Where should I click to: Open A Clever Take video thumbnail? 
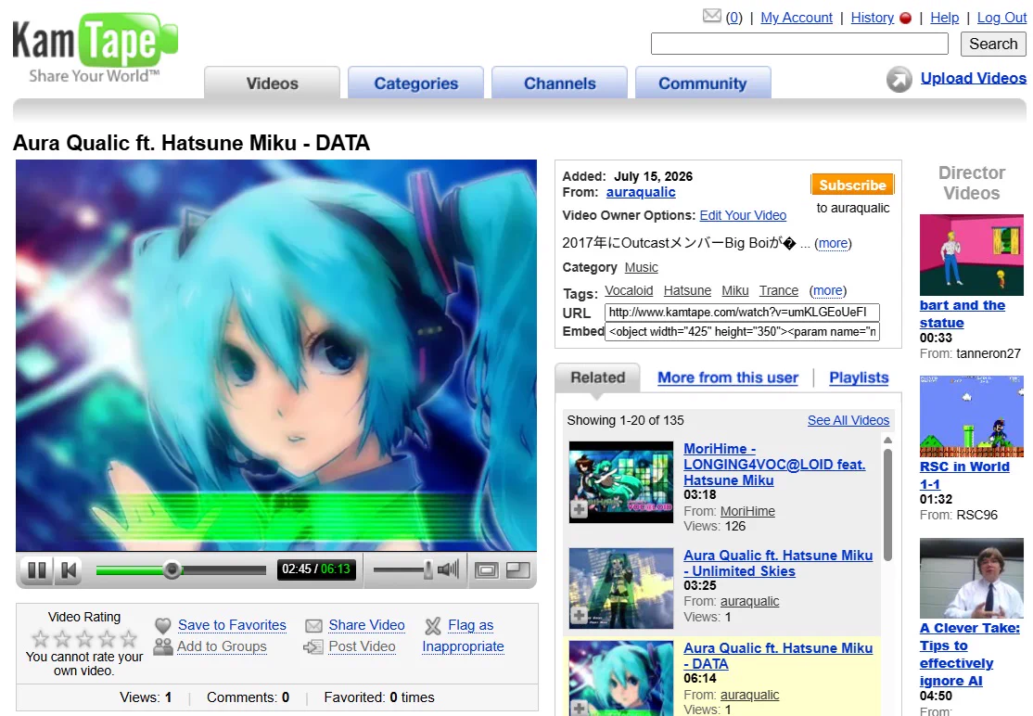971,579
